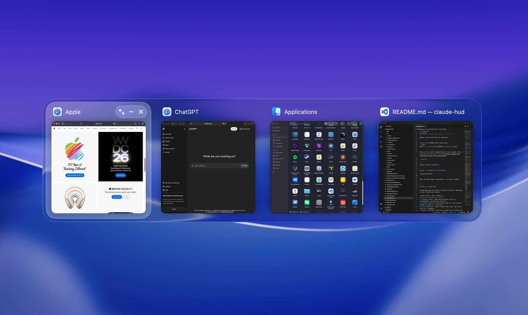Open the Search view in VS Code activity bar
This screenshot has width=528, height=315.
[x=381, y=132]
